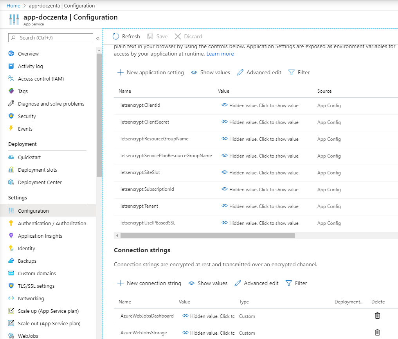This screenshot has width=398, height=339.
Task: Open Deployment slots in the sidebar
Action: [x=36, y=170]
